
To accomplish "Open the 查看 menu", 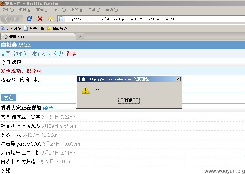I will pyautogui.click(x=42, y=10).
